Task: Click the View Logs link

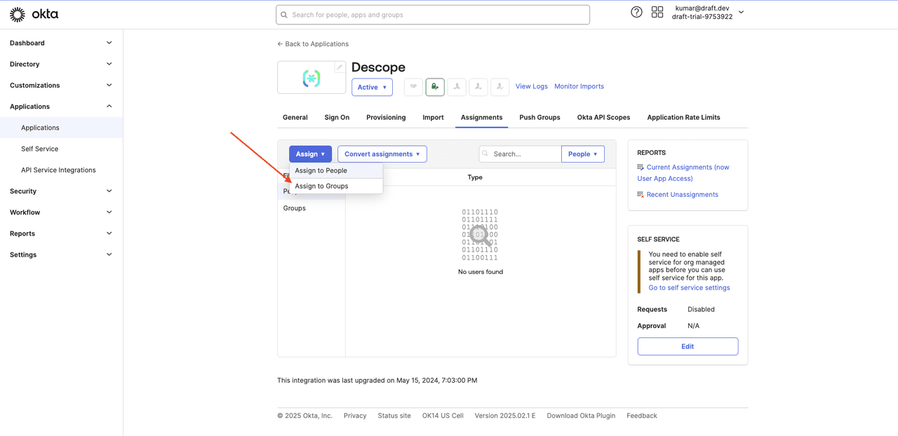Action: [x=531, y=86]
